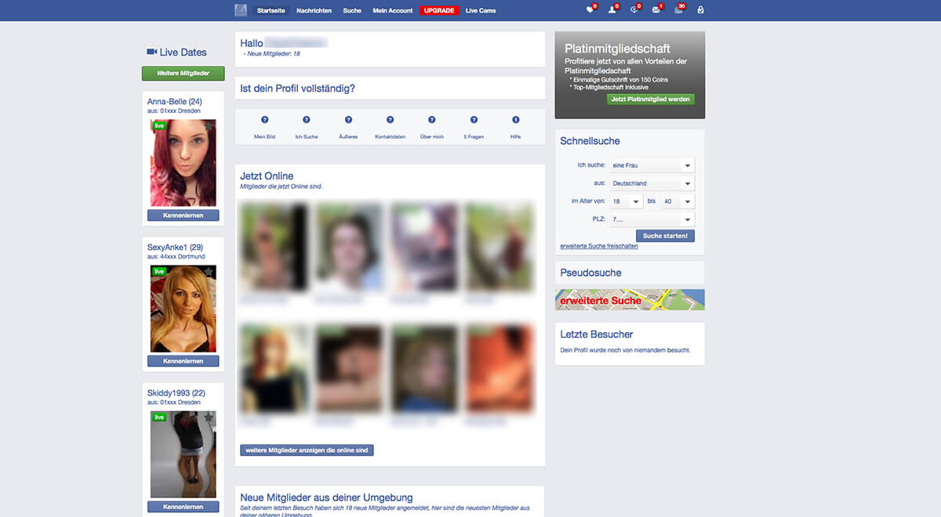
Task: Click the question mark icon above Äußeres
Action: (x=348, y=120)
